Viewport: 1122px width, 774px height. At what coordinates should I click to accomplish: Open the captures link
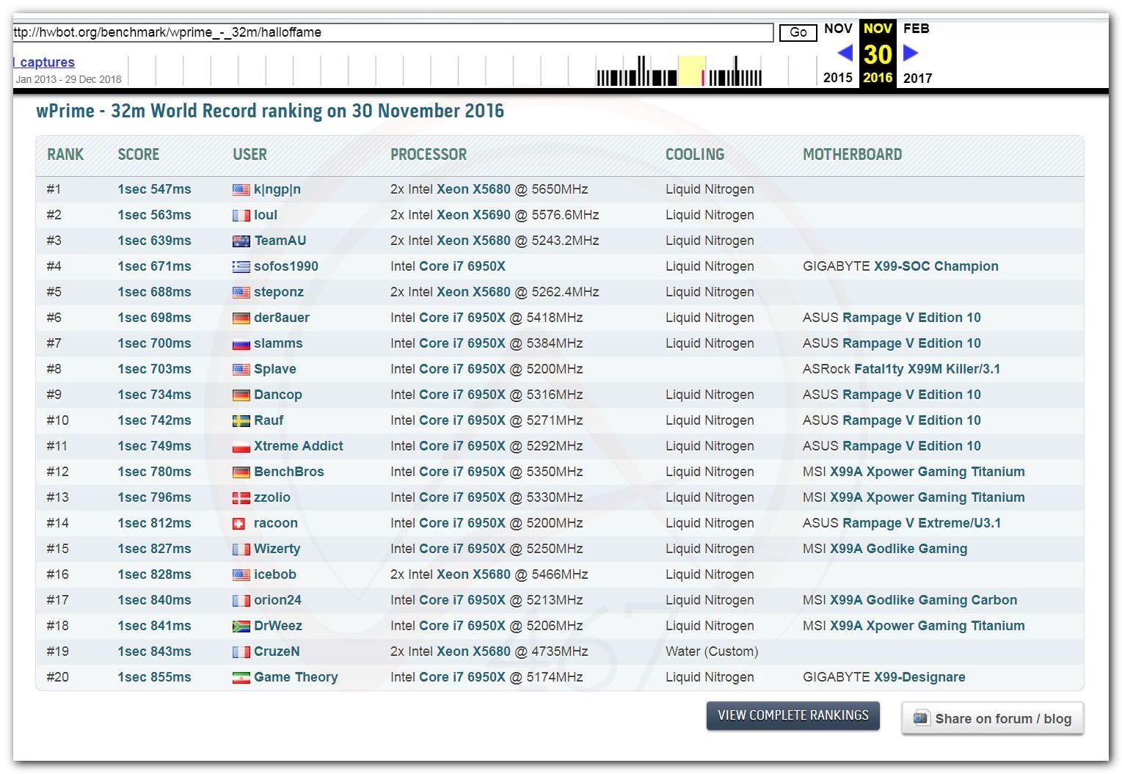click(x=45, y=62)
